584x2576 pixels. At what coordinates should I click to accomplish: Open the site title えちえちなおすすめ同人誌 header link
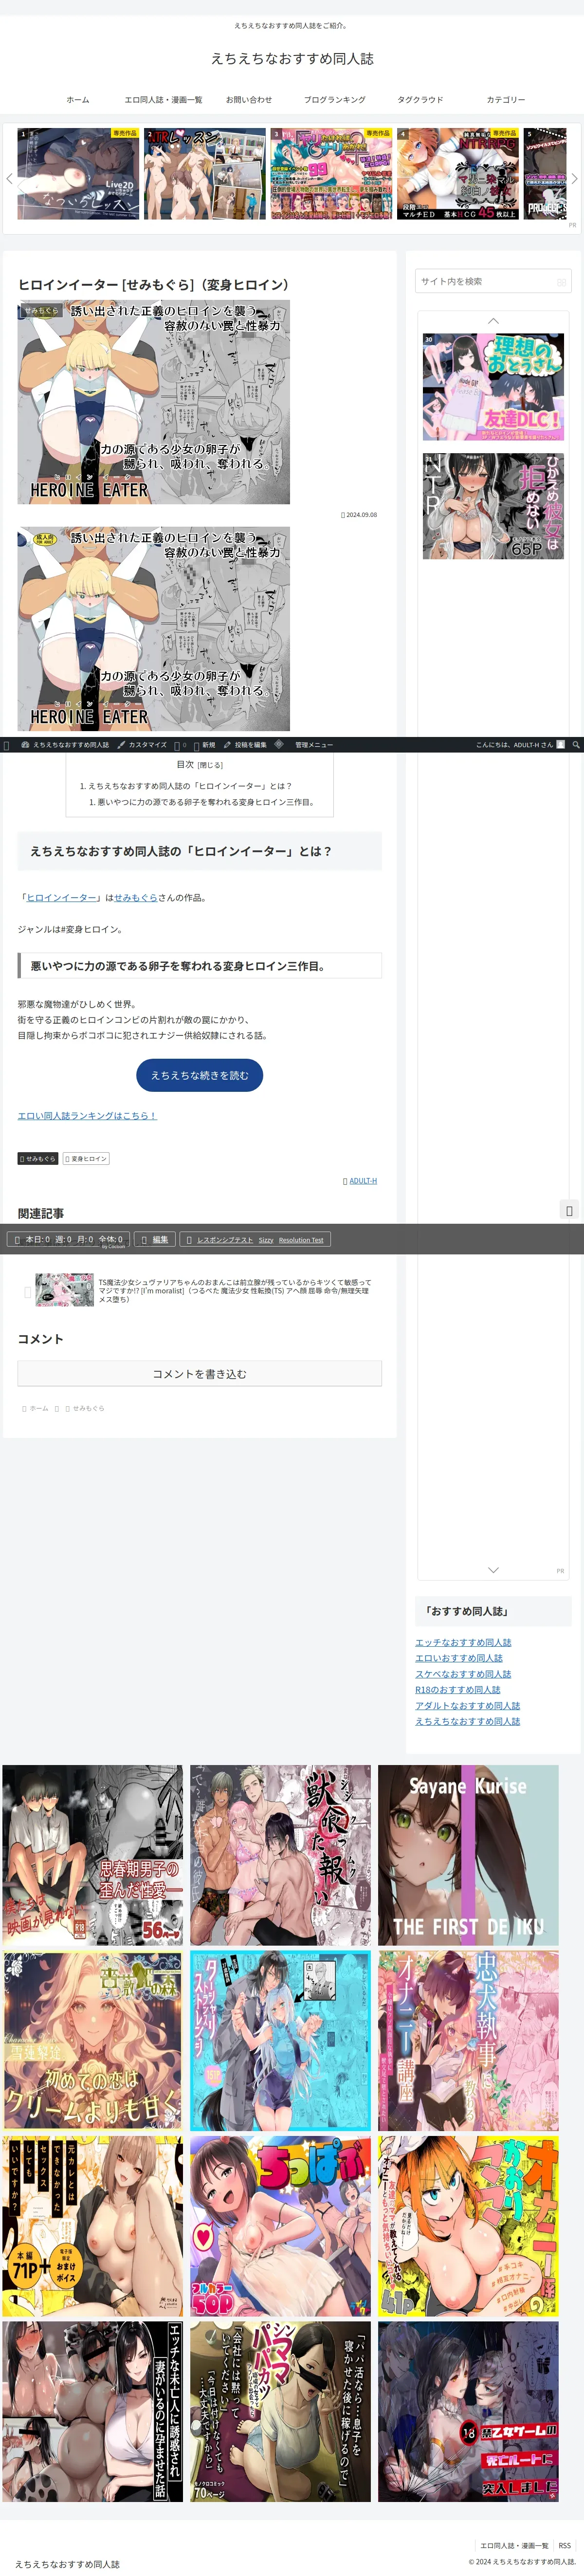coord(292,59)
